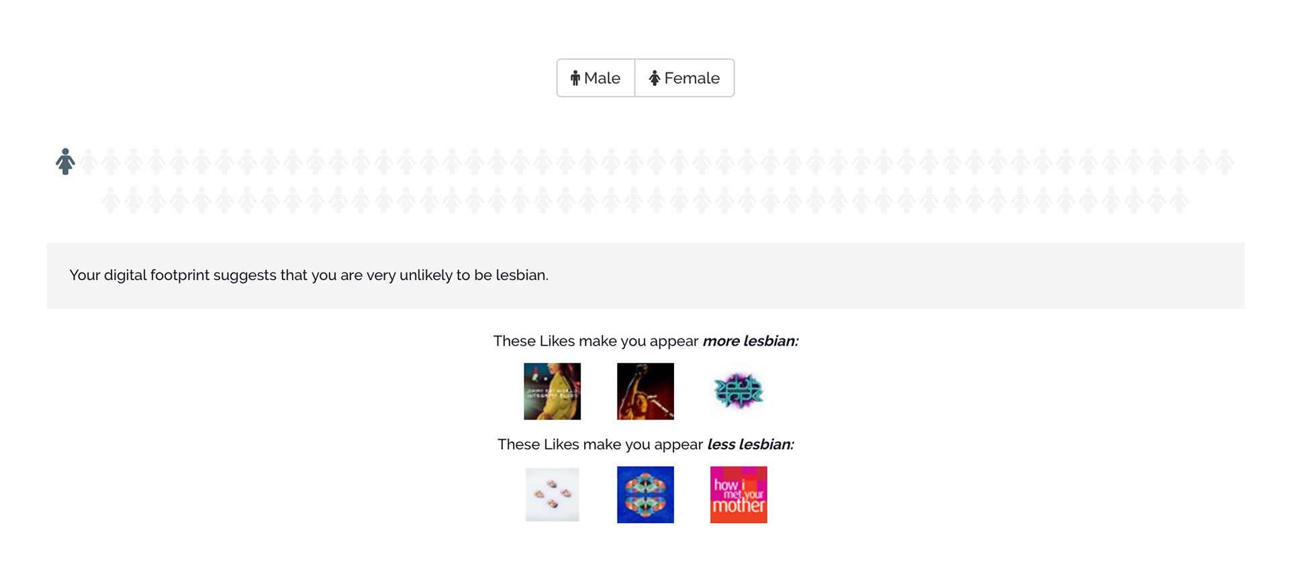
Task: Switch to the Female option
Action: (x=684, y=78)
